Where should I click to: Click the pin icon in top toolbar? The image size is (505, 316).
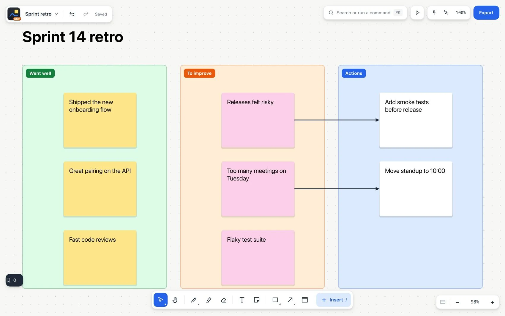(x=434, y=13)
